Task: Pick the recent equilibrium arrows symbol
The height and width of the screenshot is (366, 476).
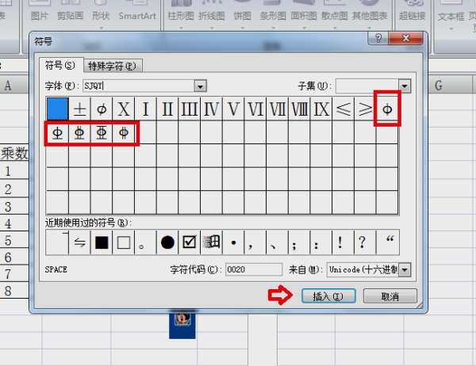Action: [x=79, y=242]
